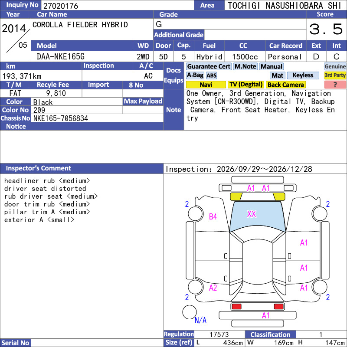
Task: Select the Back Camera equipment tag
Action: [285, 85]
